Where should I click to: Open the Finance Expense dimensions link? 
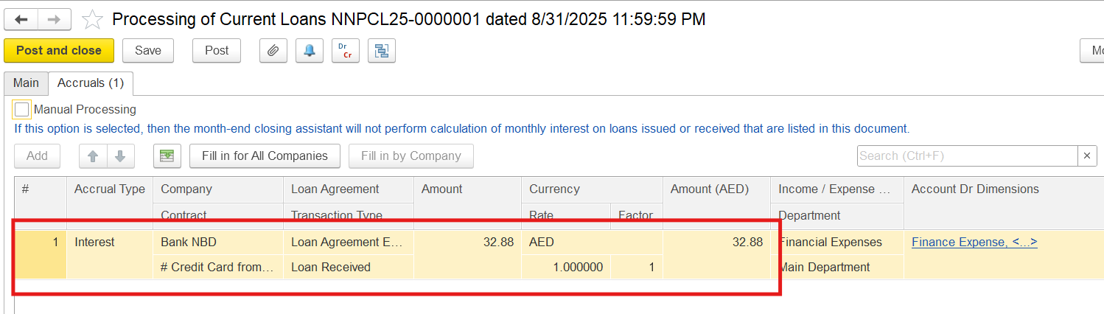click(974, 243)
